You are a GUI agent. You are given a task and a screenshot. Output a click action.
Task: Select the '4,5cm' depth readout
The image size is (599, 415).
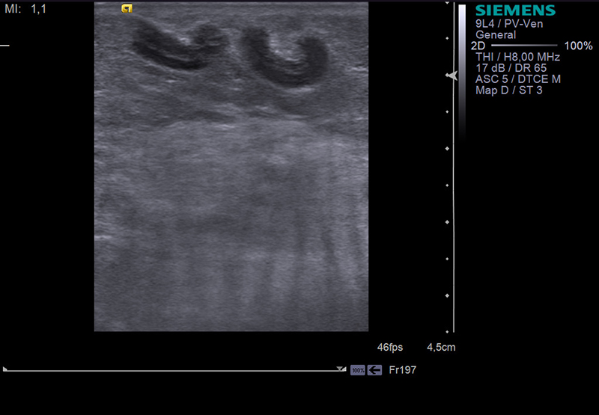pos(441,347)
